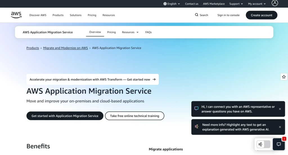Click the Search magnifier icon
This screenshot has height=155, width=288.
tap(197, 15)
